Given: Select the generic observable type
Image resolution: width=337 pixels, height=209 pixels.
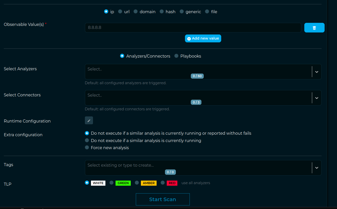Looking at the screenshot, I should click(182, 11).
